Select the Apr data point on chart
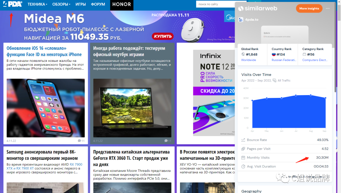The height and width of the screenshot is (193, 341). (x=252, y=100)
